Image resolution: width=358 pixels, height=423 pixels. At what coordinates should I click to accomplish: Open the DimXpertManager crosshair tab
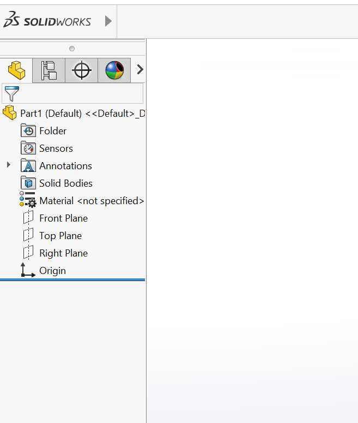pos(82,70)
